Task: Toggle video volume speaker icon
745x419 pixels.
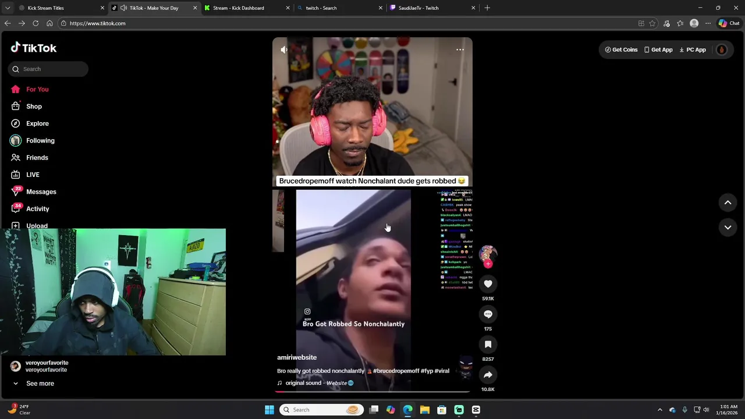Action: pyautogui.click(x=284, y=50)
